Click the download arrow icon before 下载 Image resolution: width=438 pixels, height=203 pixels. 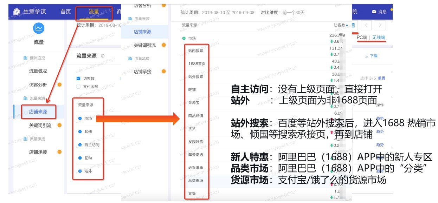[367, 56]
